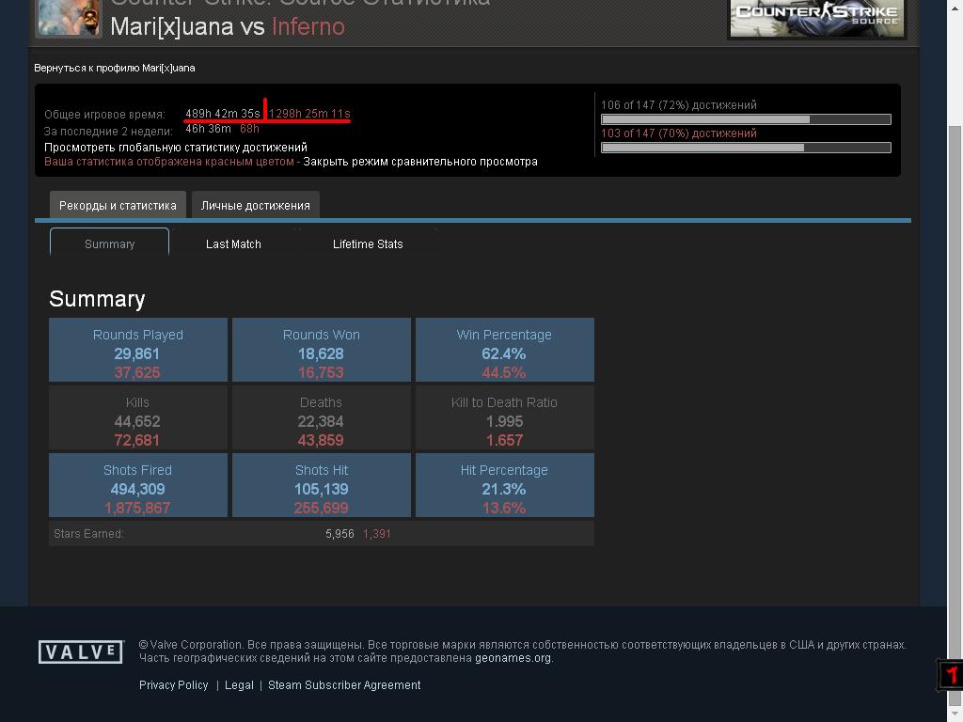This screenshot has height=722, width=963.
Task: Click the Rounds Won stat tile
Action: pos(322,350)
